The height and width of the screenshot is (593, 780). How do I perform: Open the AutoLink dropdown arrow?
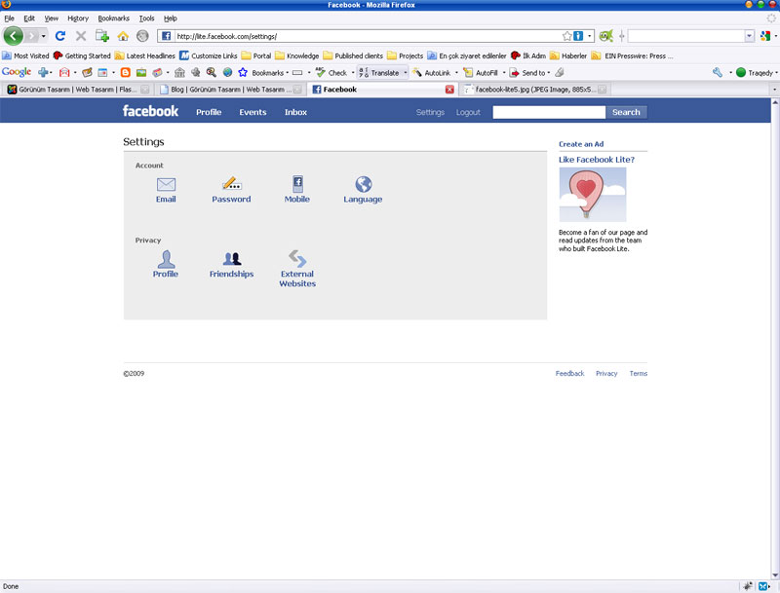pos(456,73)
